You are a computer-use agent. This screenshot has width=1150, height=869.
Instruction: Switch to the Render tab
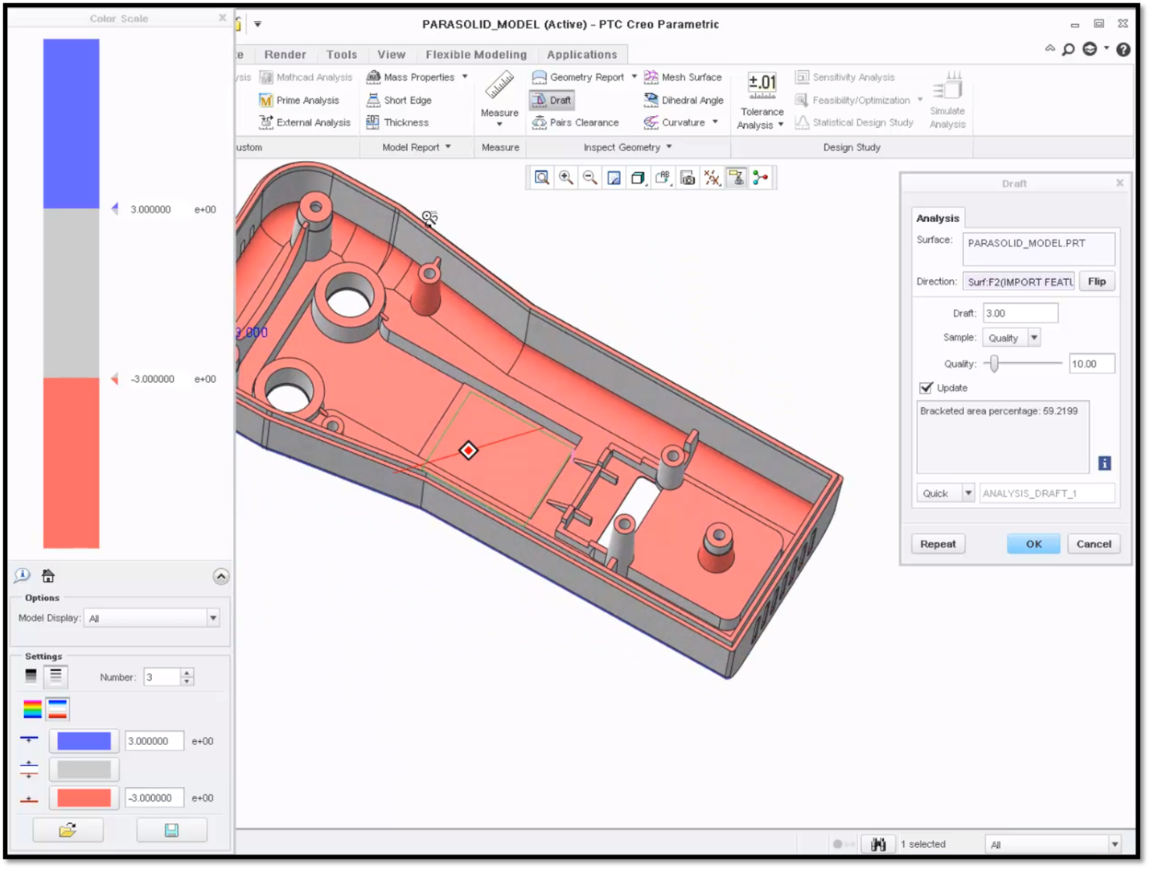coord(285,55)
